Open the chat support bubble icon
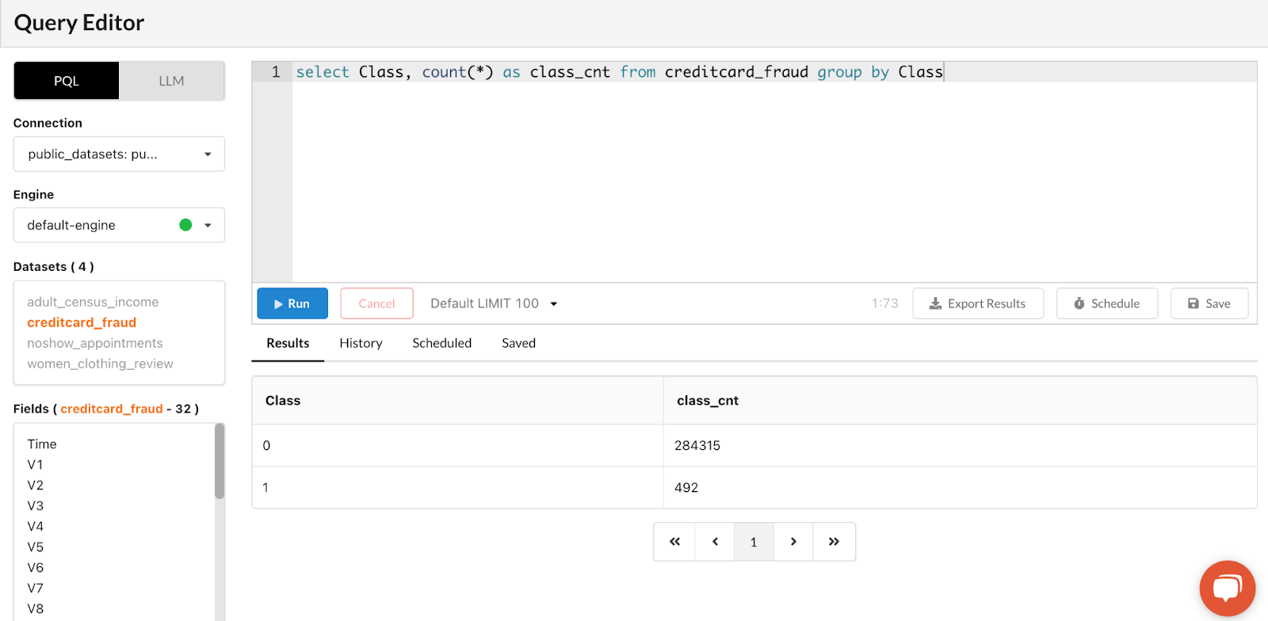 [1227, 588]
